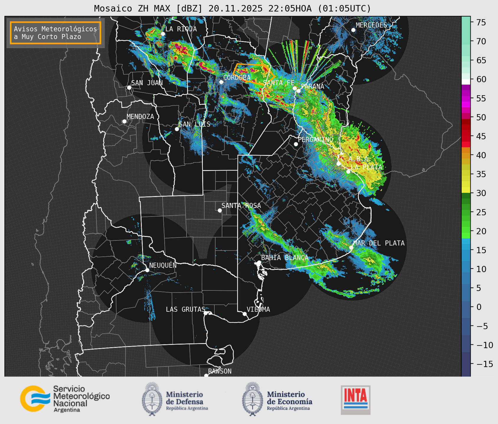
Task: Click the -15 dBZ dark blue band
Action: [466, 364]
